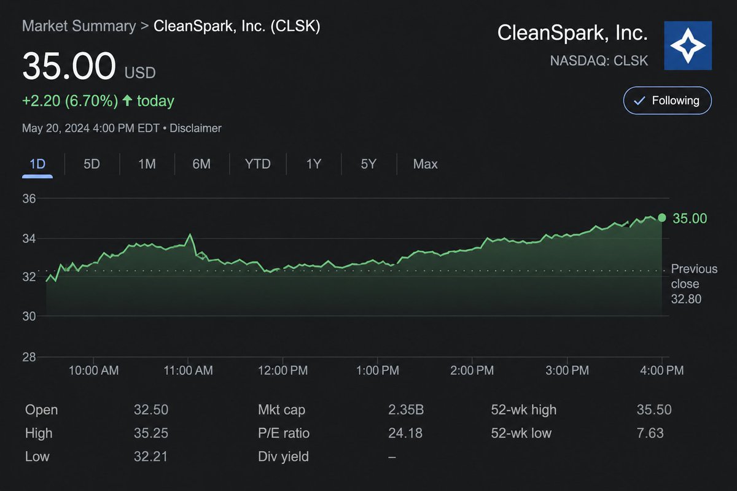Open the 5Y range tab
737x491 pixels.
pos(368,164)
